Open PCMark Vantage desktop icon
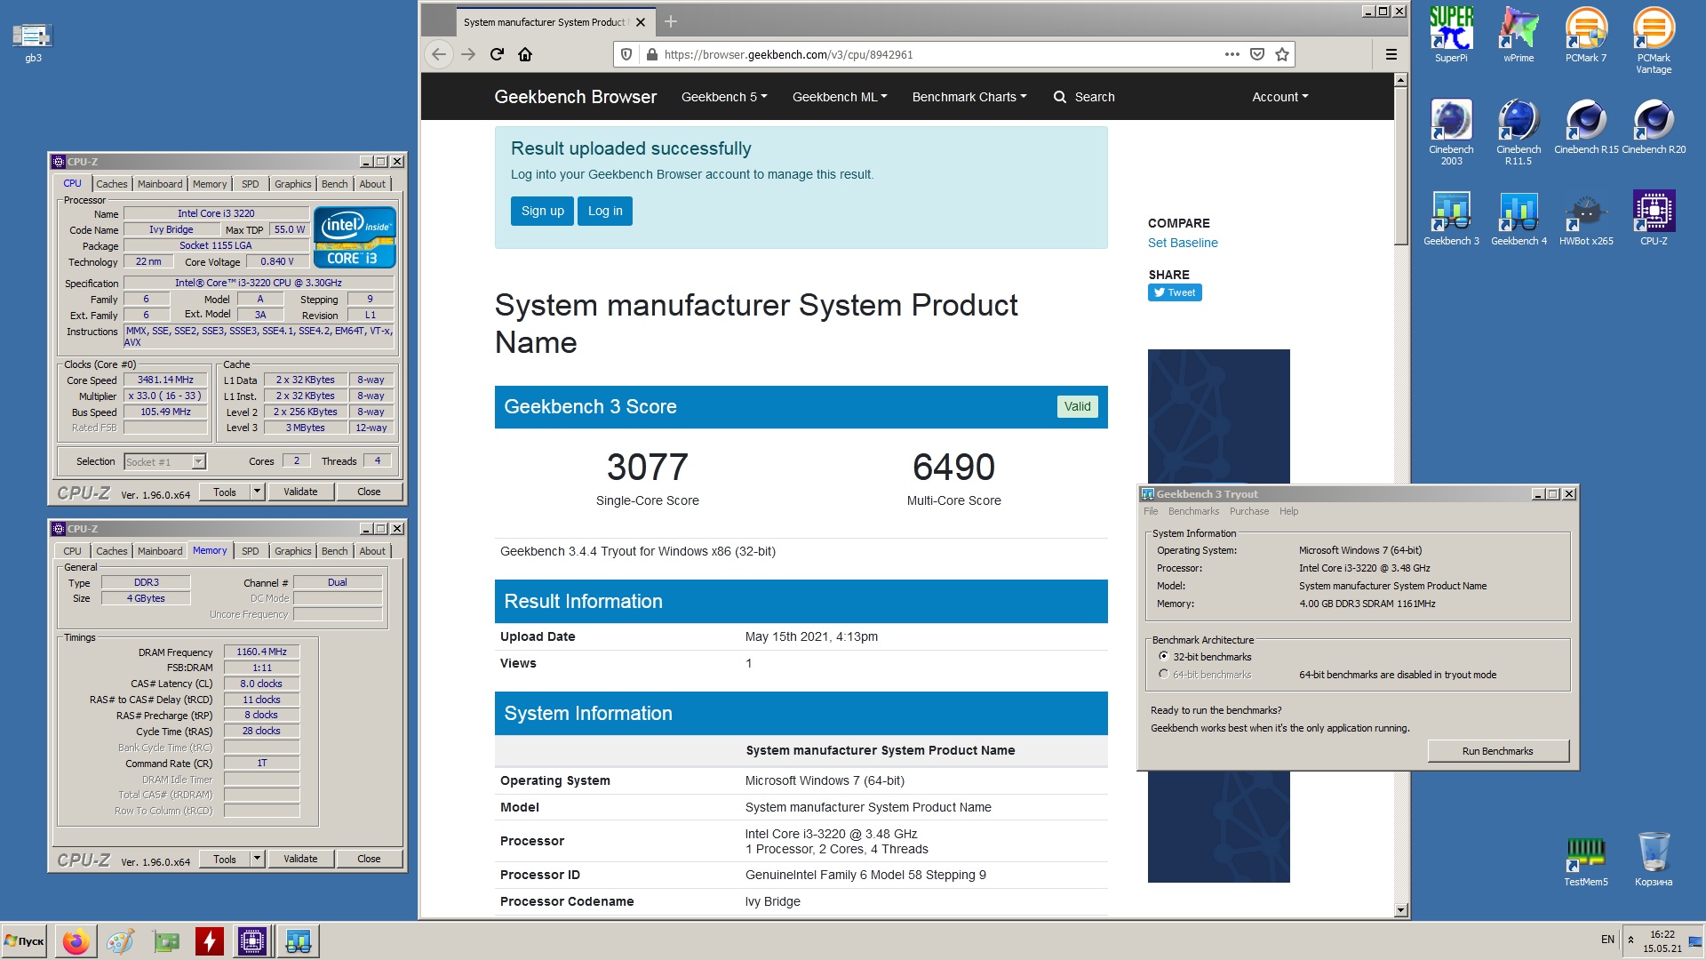The width and height of the screenshot is (1706, 960). click(1654, 40)
